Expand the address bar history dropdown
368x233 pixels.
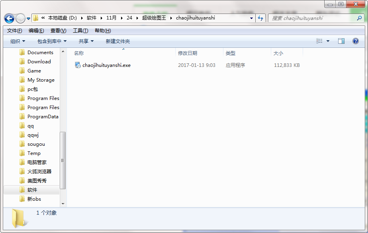251,18
